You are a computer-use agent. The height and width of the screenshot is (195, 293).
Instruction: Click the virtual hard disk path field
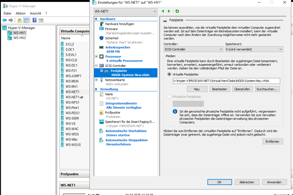tap(226, 81)
